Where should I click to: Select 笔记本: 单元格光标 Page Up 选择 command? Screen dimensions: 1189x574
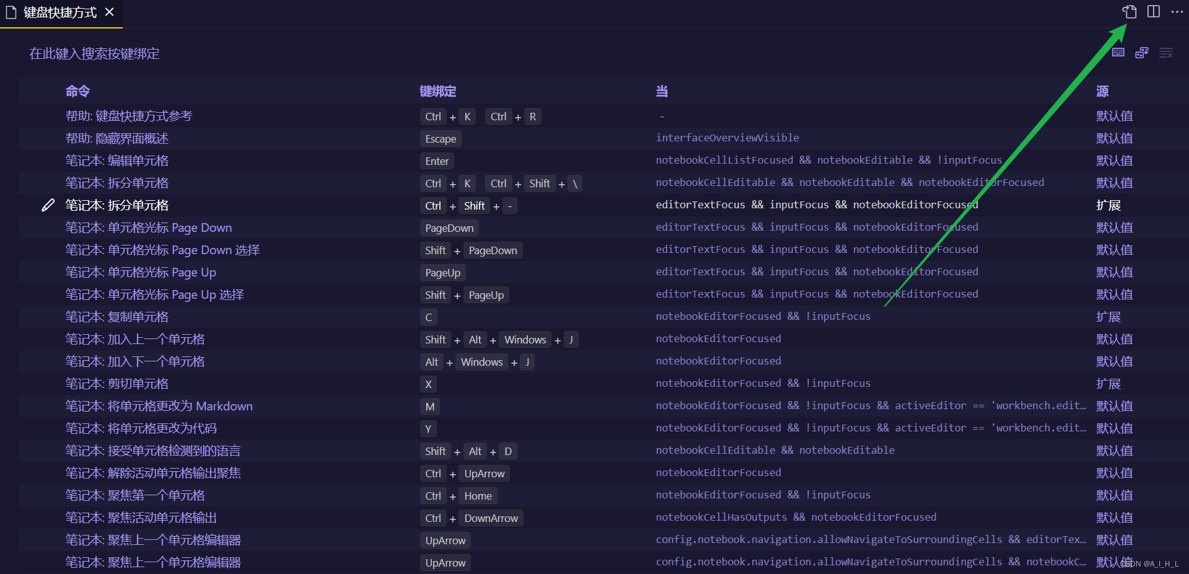[154, 294]
